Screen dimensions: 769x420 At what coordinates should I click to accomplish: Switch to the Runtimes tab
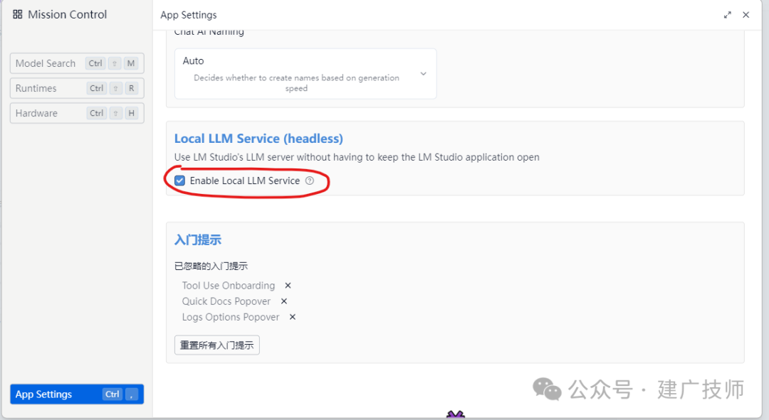(77, 88)
